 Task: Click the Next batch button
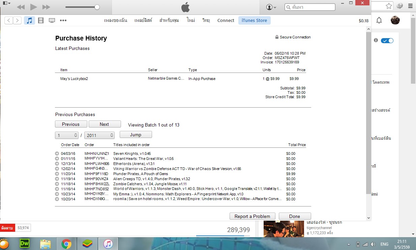(x=105, y=124)
